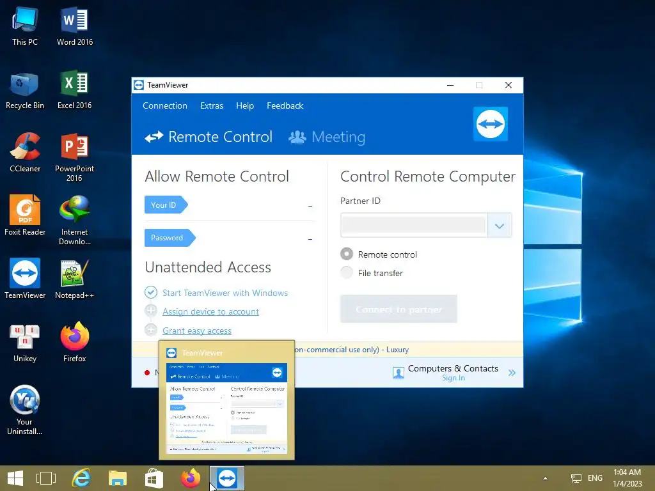655x491 pixels.
Task: Click the Start TeamViewer with Windows text
Action: (x=225, y=293)
